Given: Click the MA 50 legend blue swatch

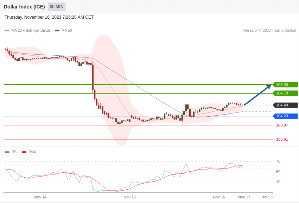Looking at the screenshot, I should click(x=57, y=30).
